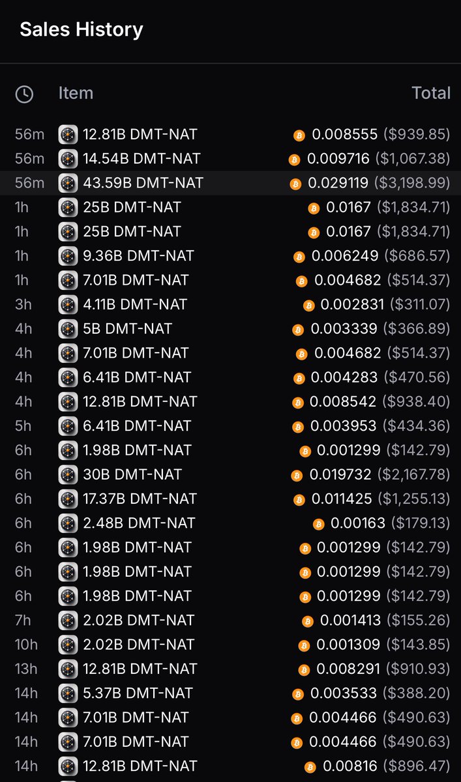Image resolution: width=461 pixels, height=782 pixels.
Task: Select the 17.37B DMT-NAT item name
Action: pos(140,499)
